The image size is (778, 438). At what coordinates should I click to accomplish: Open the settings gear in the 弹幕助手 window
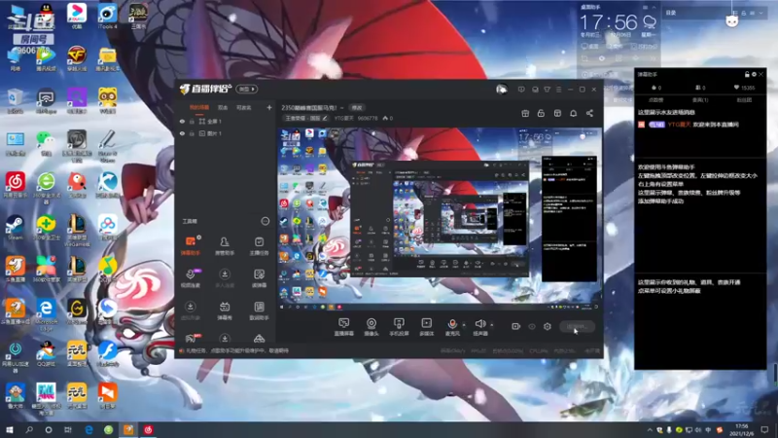[754, 74]
